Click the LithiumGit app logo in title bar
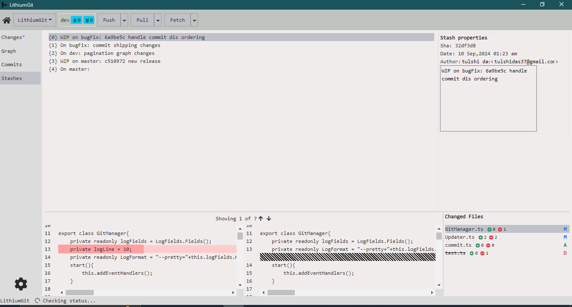Viewport: 572px width, 307px height. tap(4, 5)
